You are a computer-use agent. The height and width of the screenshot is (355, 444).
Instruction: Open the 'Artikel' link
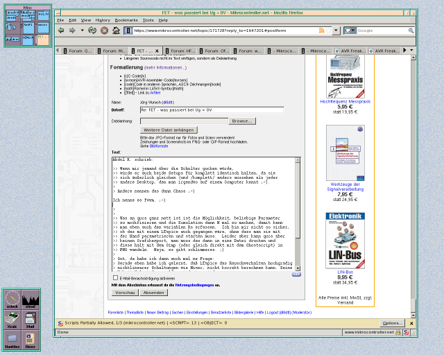[155, 93]
